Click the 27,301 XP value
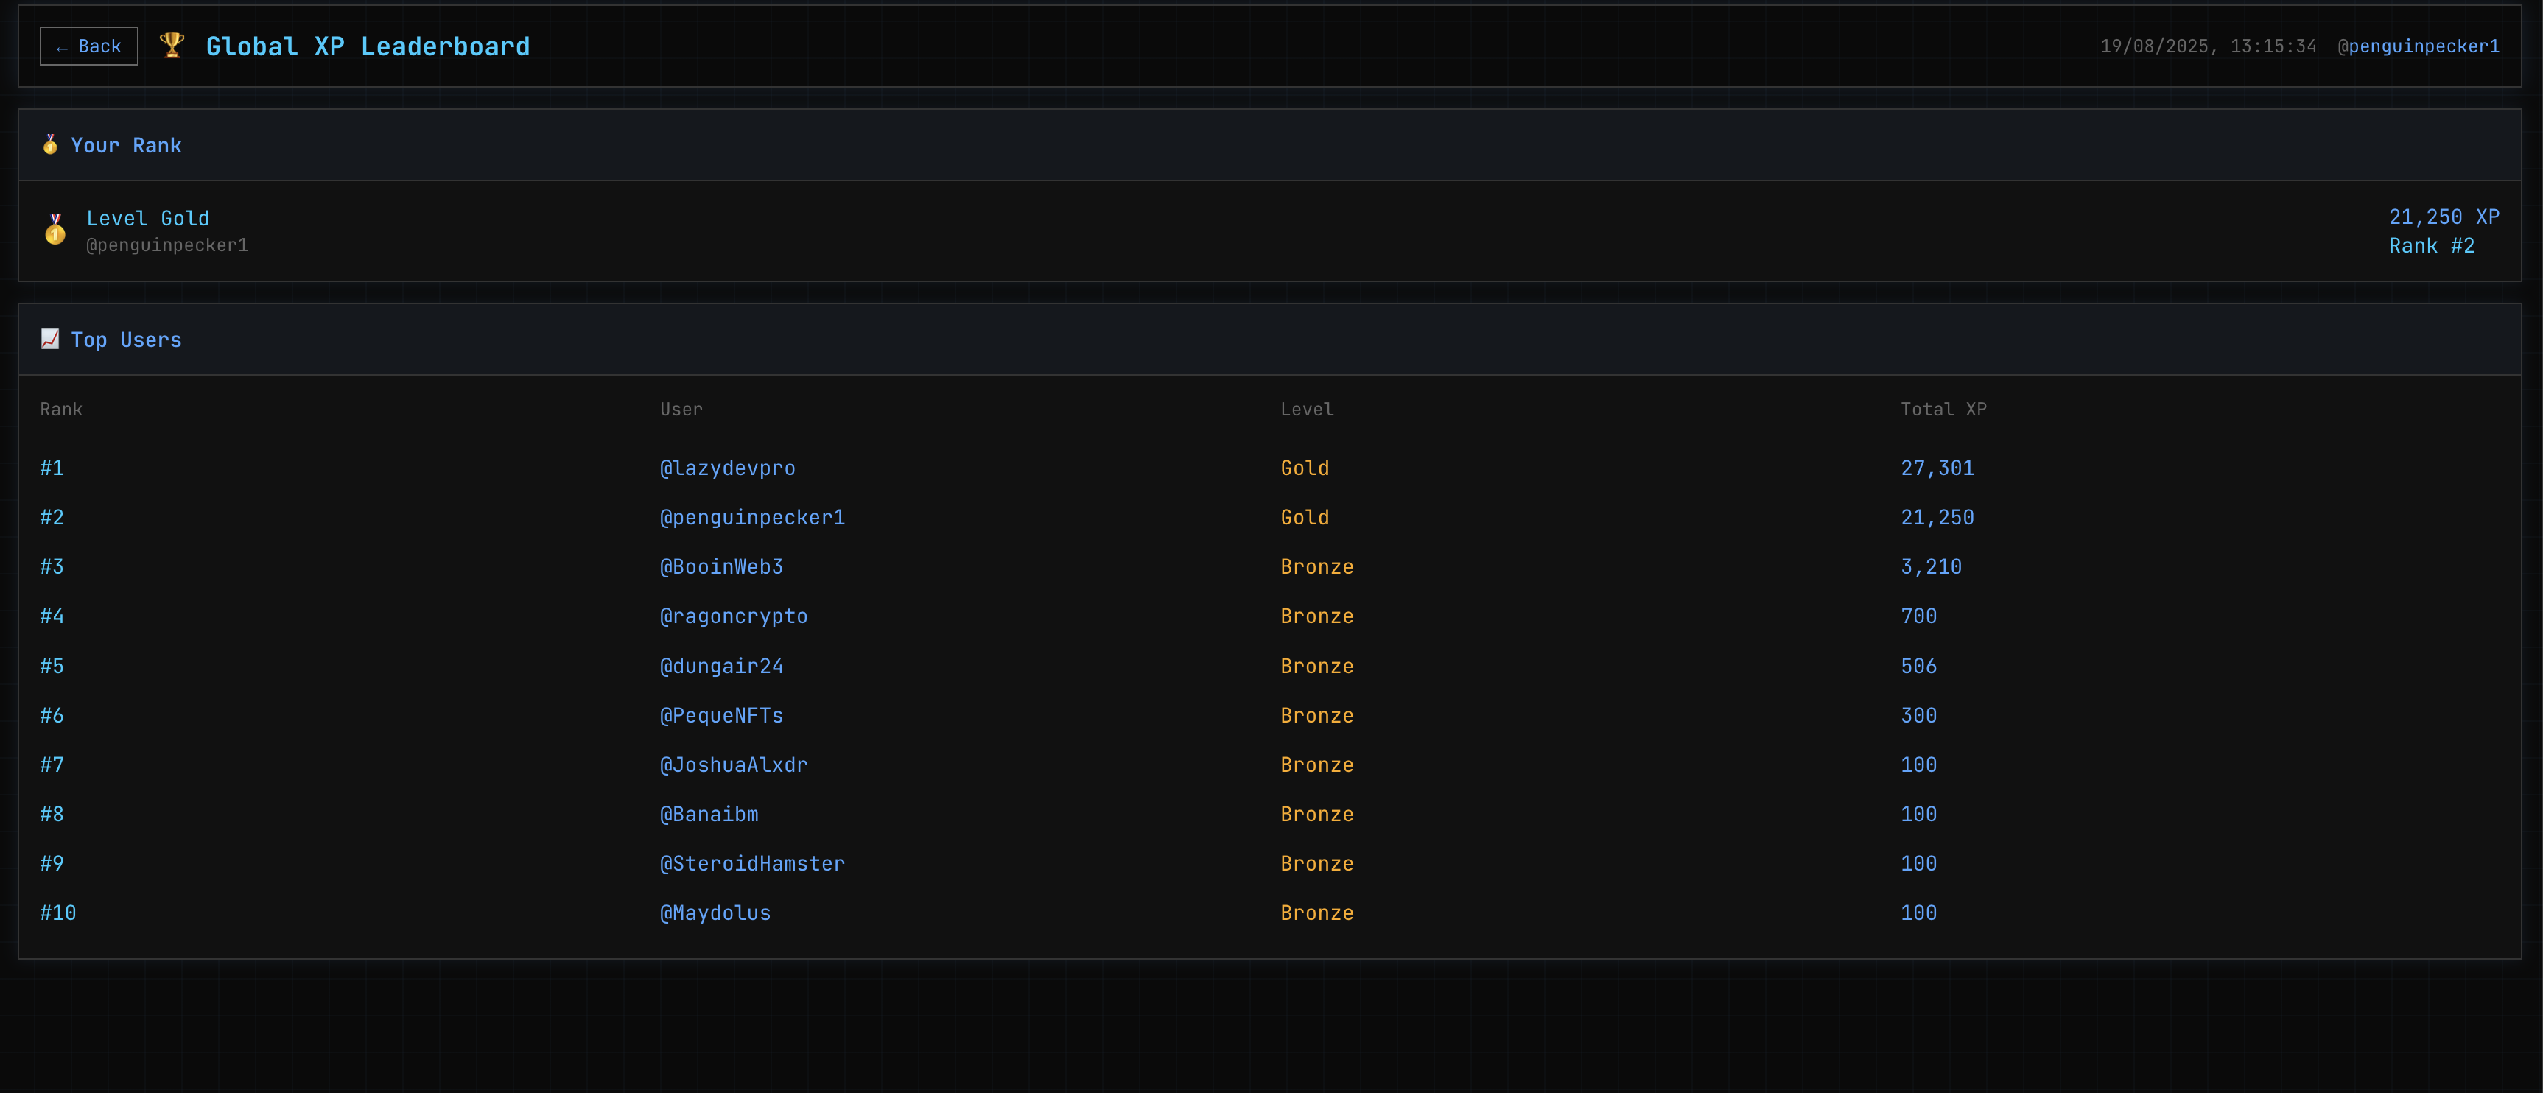This screenshot has height=1093, width=2543. click(x=1937, y=468)
